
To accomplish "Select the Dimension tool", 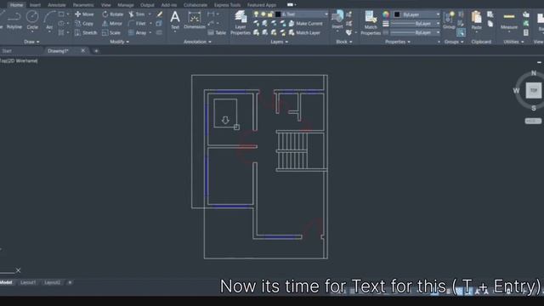I will tap(195, 20).
